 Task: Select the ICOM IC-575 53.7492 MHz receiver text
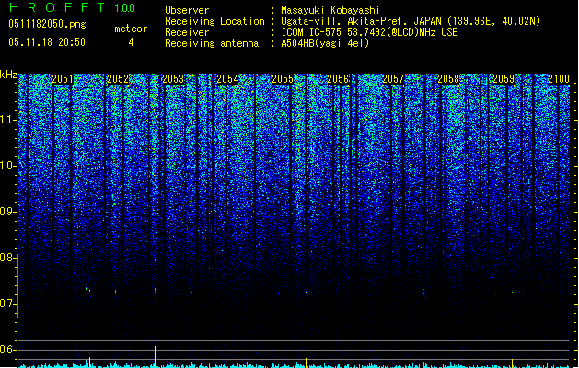(370, 32)
